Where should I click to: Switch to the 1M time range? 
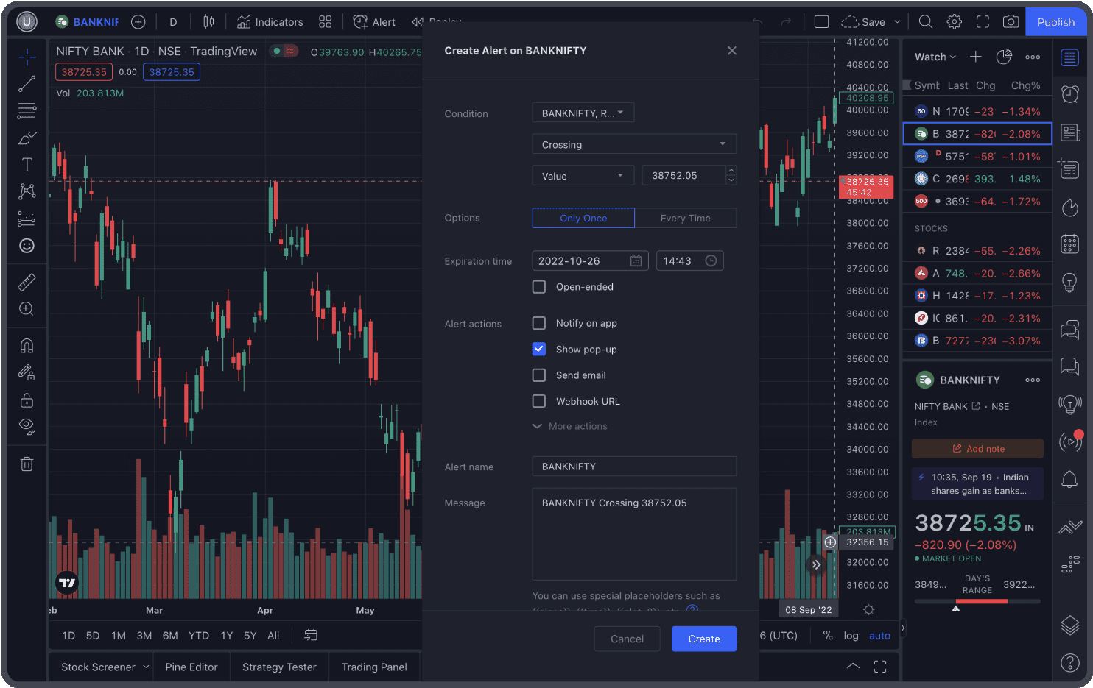click(119, 635)
